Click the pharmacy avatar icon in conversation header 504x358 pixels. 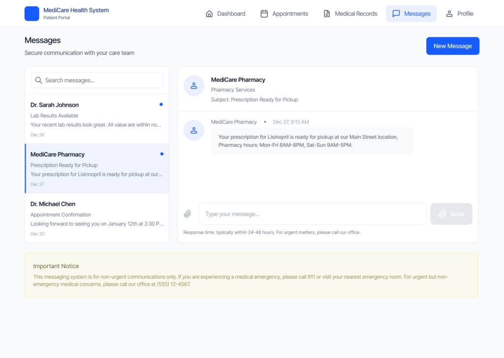coord(193,86)
